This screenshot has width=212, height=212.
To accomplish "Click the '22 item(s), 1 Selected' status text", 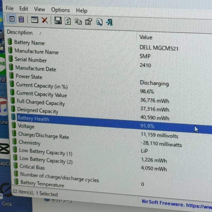I will (x=35, y=193).
